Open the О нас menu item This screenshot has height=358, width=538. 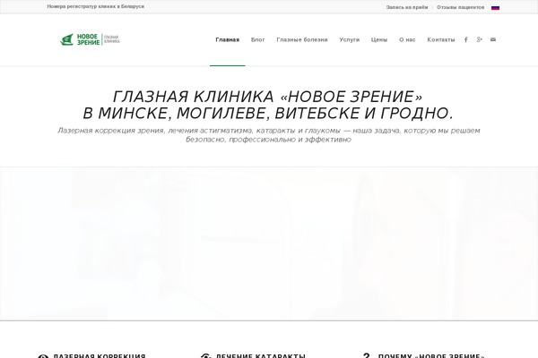pyautogui.click(x=407, y=39)
